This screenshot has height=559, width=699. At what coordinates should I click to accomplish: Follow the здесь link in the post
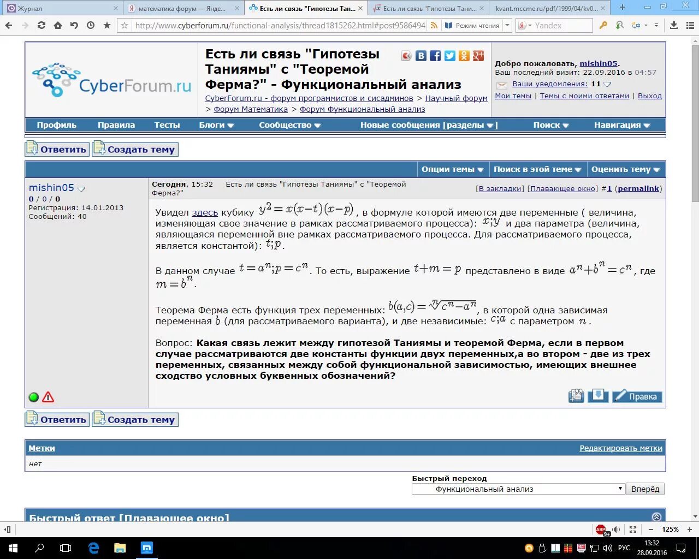coord(205,213)
